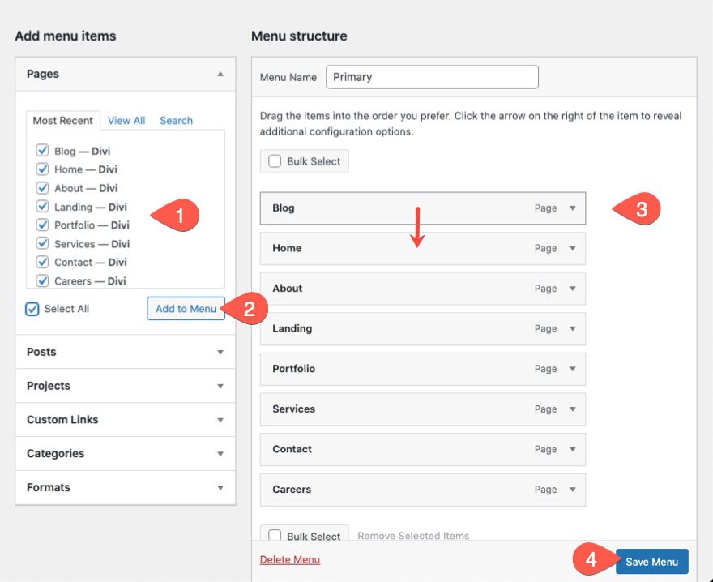Viewport: 713px width, 582px height.
Task: Open the Search tab in Pages
Action: pos(176,120)
